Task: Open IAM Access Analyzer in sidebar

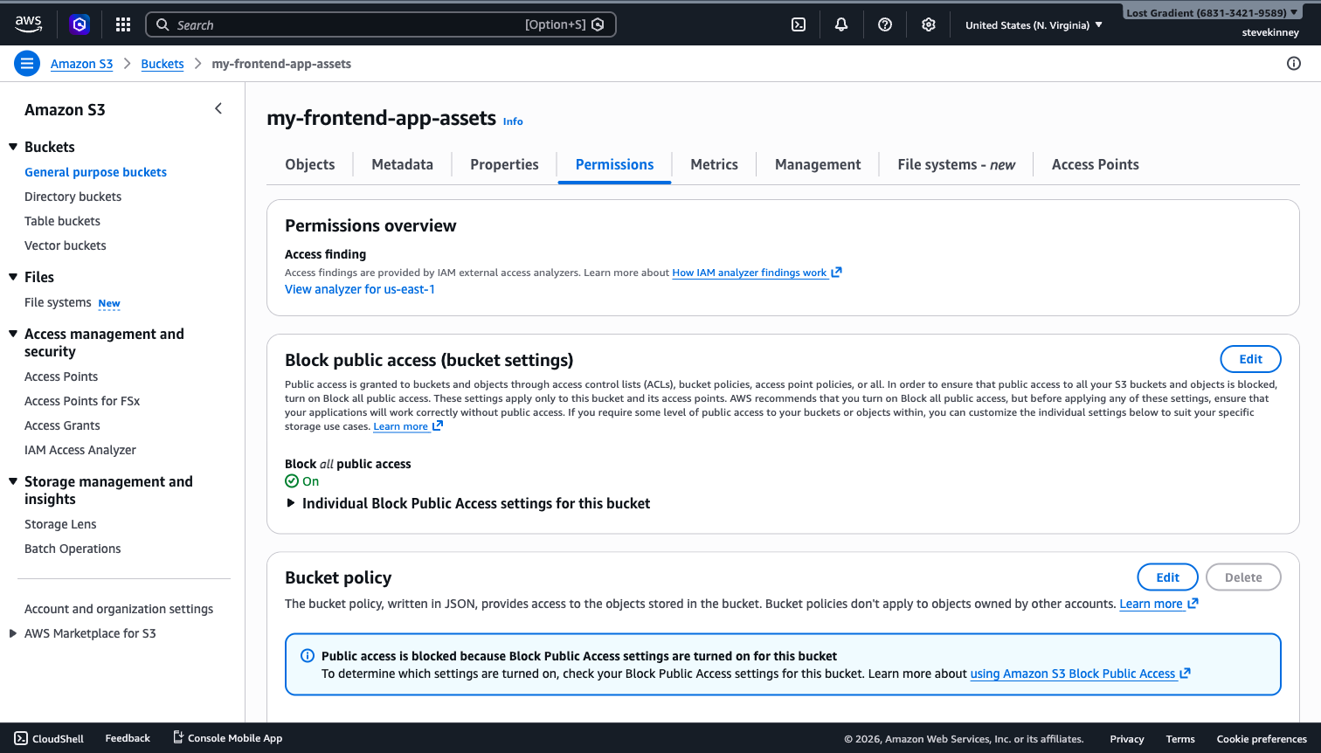Action: (80, 450)
